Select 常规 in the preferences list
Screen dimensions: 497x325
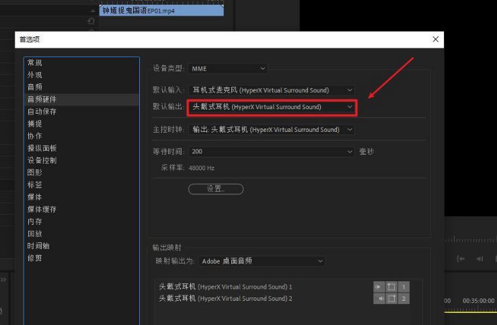pyautogui.click(x=81, y=63)
